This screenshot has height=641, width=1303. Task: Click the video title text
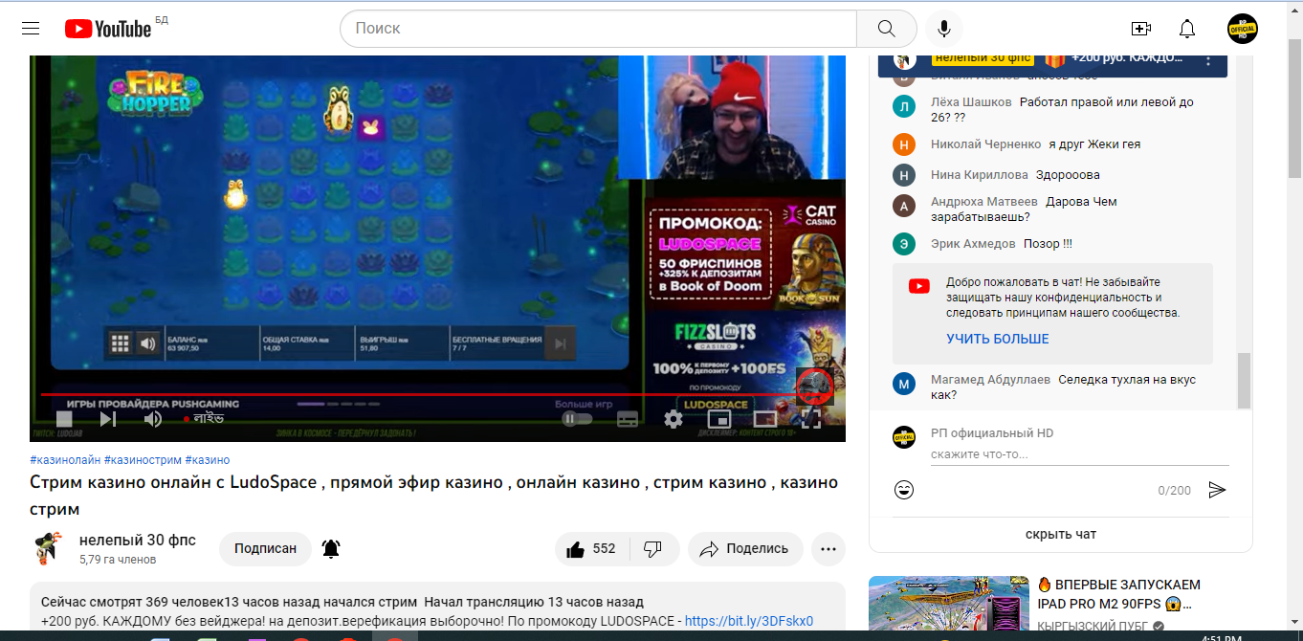point(433,495)
